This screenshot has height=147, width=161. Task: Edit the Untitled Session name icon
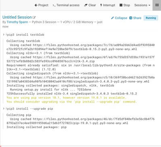tap(34, 17)
